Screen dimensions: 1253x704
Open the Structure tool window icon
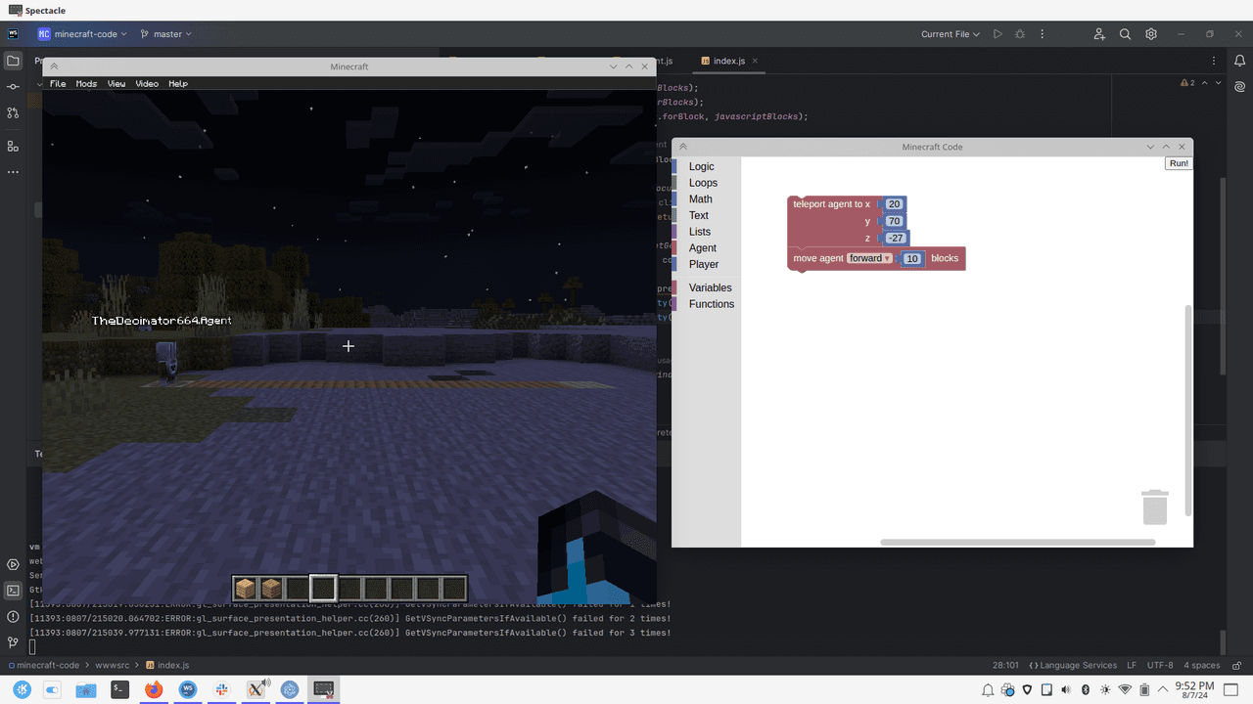13,146
